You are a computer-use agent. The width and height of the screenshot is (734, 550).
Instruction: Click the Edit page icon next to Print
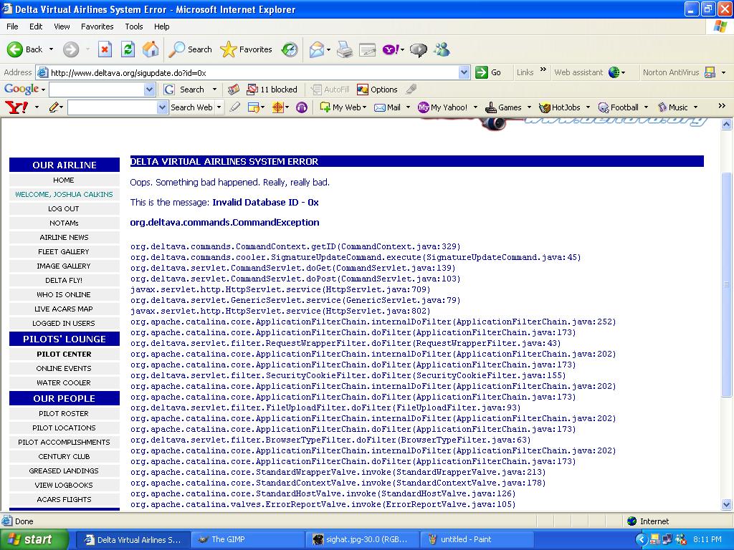coord(368,49)
